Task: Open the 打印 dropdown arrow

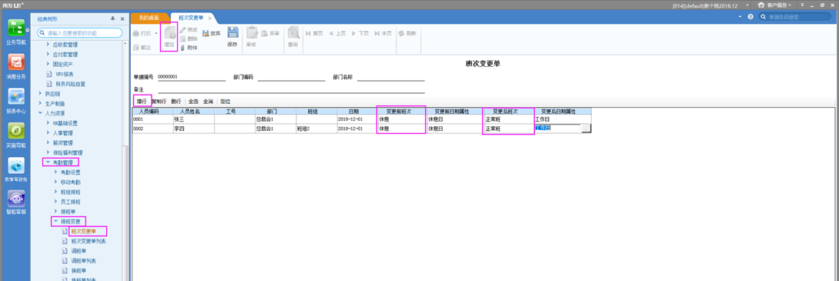Action: (x=156, y=33)
